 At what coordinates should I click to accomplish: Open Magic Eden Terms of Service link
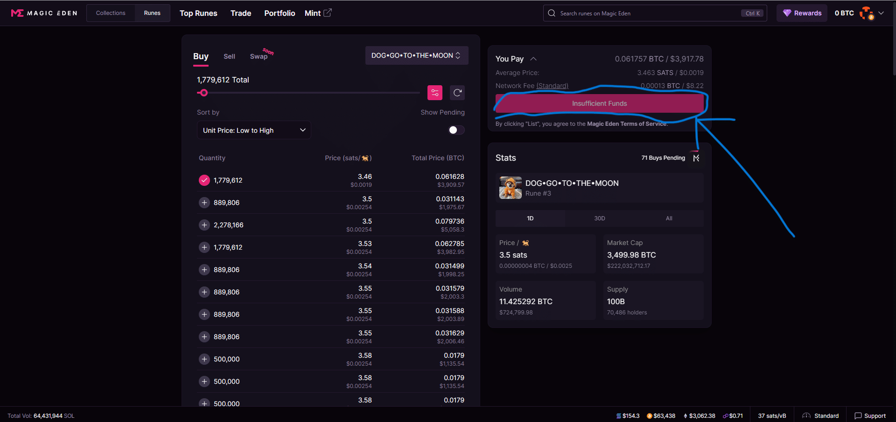click(626, 124)
